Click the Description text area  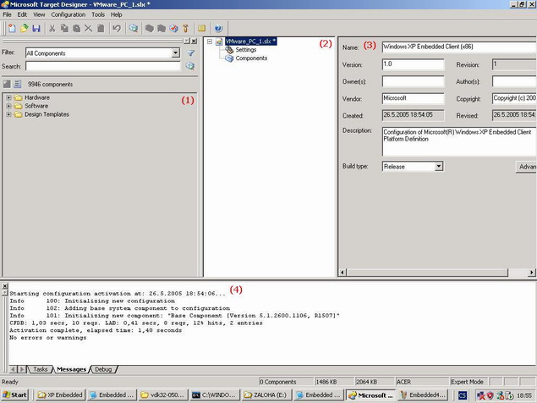point(459,141)
